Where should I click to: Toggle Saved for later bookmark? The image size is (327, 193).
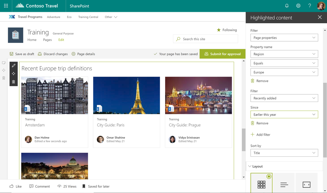point(84,186)
